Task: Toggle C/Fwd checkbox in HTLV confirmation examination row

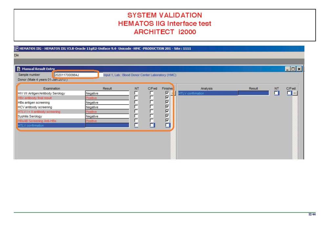Action: (x=152, y=125)
